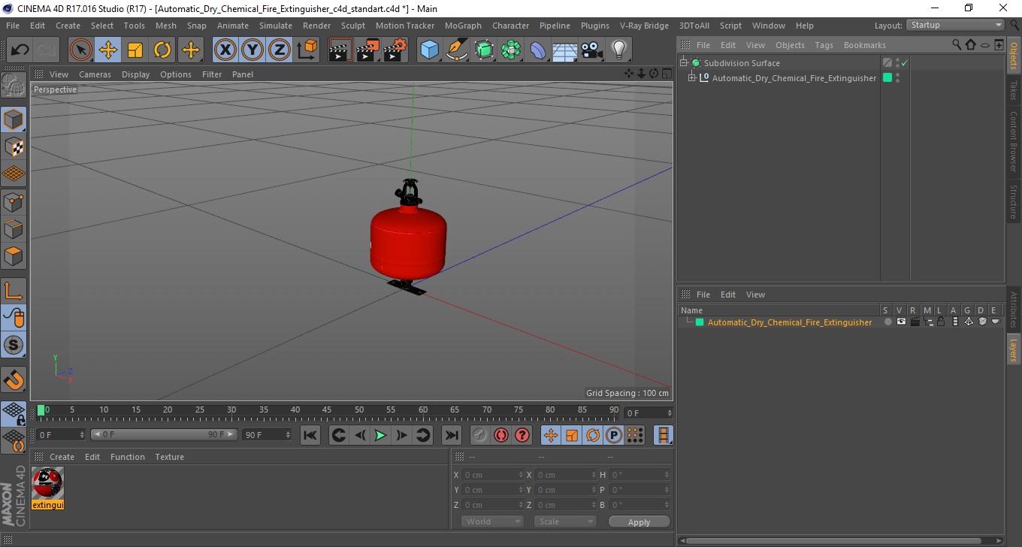The image size is (1022, 547).
Task: Open Edit Render Settings icon
Action: pos(395,50)
